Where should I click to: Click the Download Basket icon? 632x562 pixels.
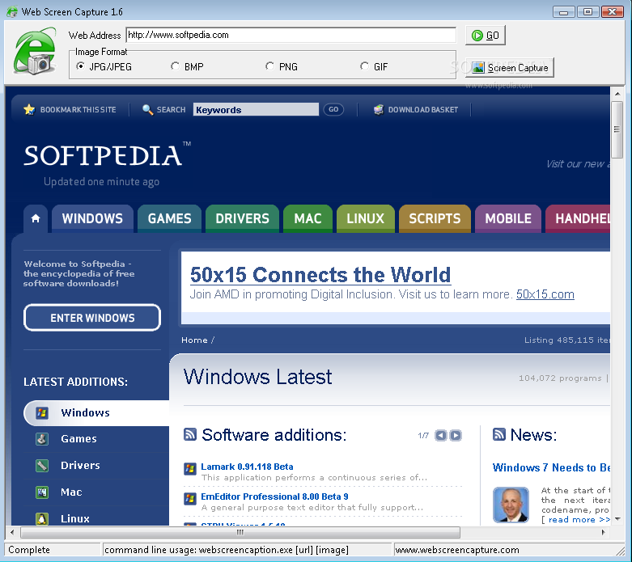coord(379,110)
